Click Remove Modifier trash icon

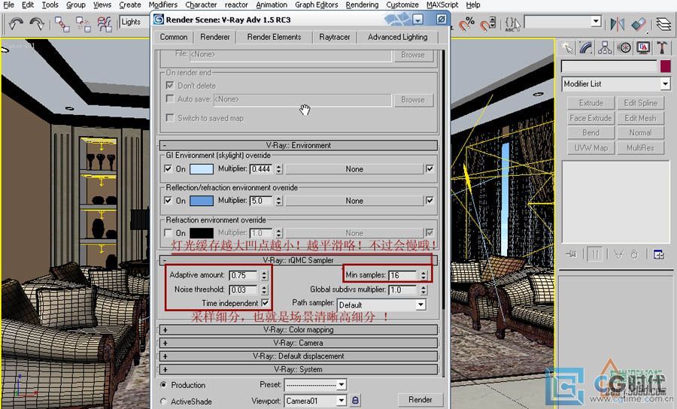(634, 254)
